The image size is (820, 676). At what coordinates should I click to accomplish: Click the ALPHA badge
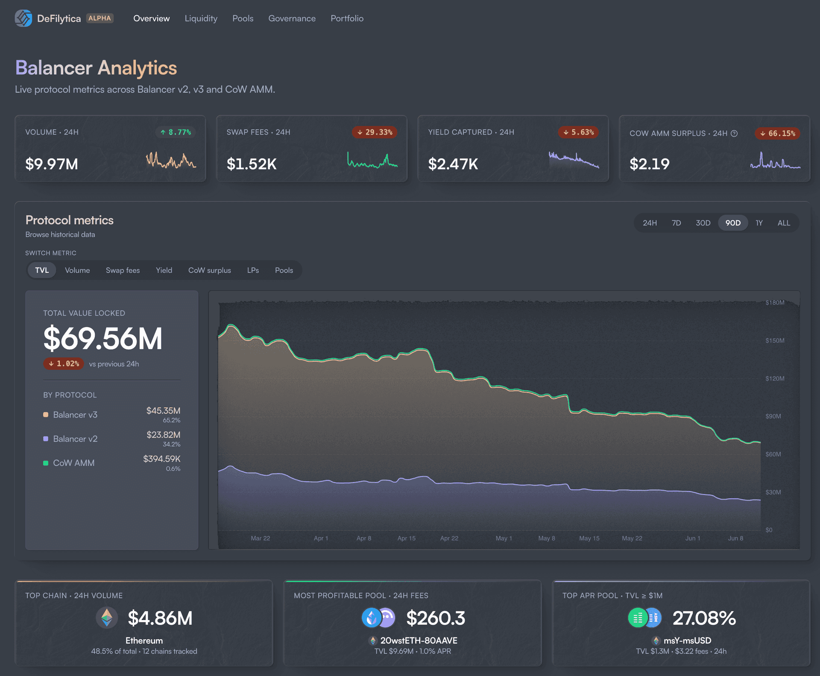point(100,18)
